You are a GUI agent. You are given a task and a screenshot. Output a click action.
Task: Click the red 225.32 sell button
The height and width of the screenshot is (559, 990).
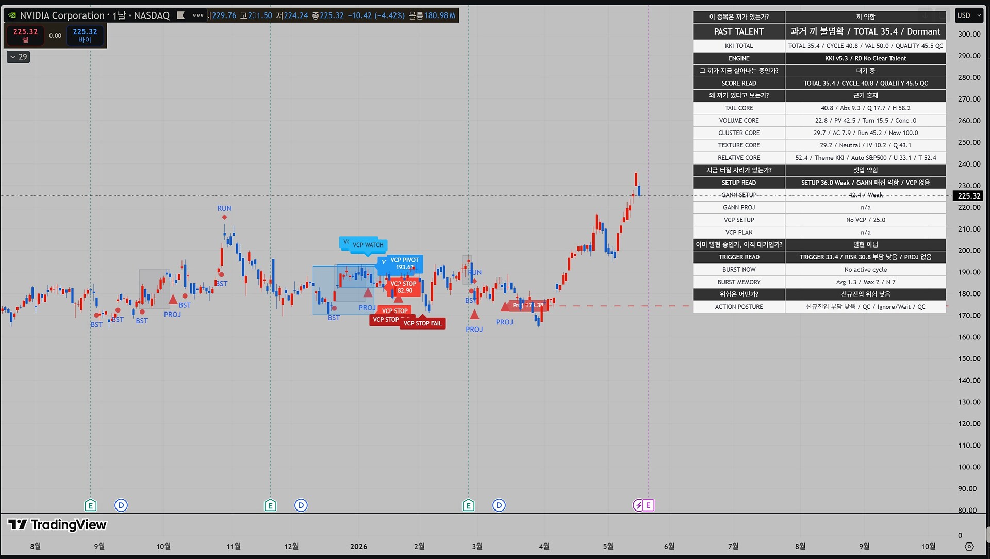click(x=25, y=35)
